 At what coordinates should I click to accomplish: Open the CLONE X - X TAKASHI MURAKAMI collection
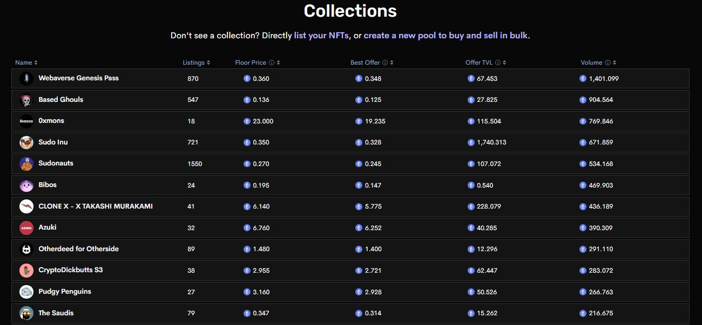96,206
